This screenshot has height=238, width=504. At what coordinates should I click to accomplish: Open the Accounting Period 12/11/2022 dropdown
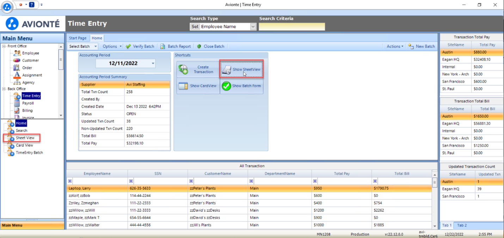point(153,64)
